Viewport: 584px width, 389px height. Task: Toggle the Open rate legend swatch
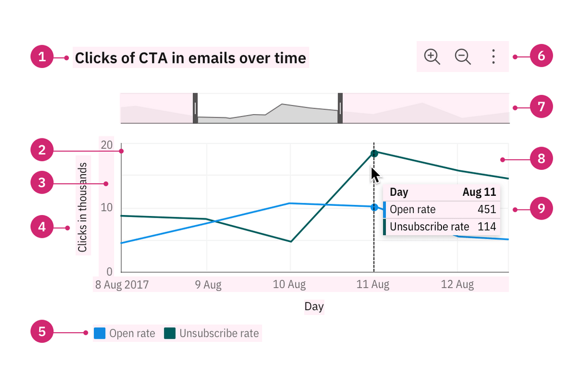[99, 333]
